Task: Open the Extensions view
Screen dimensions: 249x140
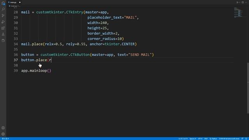Action: [3, 28]
